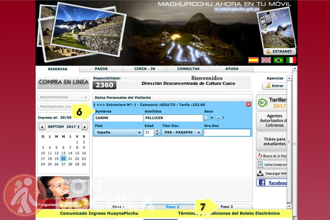Click the Disponibilidad counter 2360
Image resolution: width=330 pixels, height=220 pixels.
coord(104,85)
